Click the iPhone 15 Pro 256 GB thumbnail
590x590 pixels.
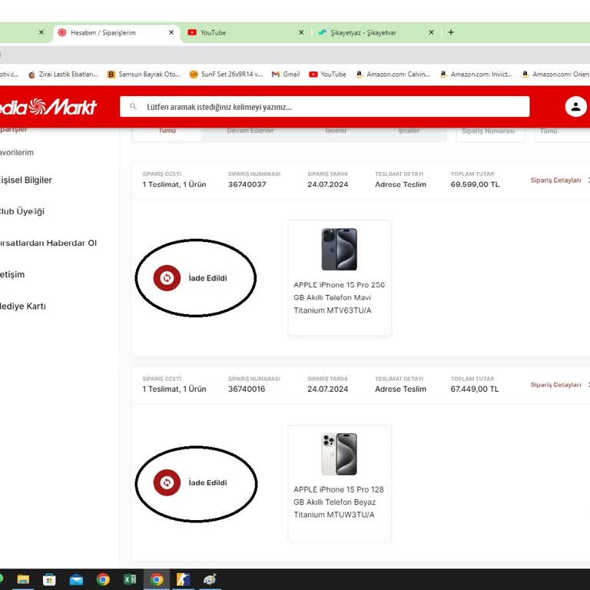pyautogui.click(x=339, y=249)
